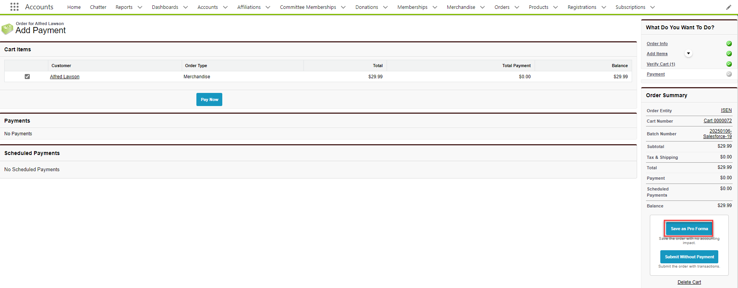Expand the Add Items dropdown arrow

click(688, 54)
